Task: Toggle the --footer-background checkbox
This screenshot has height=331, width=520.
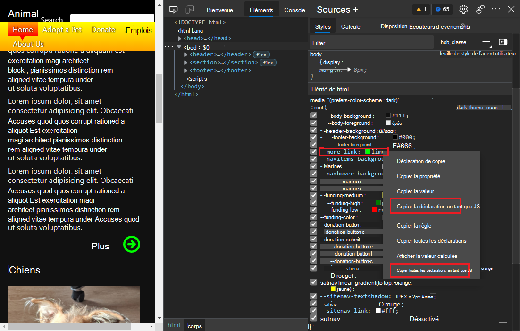Action: 314,137
